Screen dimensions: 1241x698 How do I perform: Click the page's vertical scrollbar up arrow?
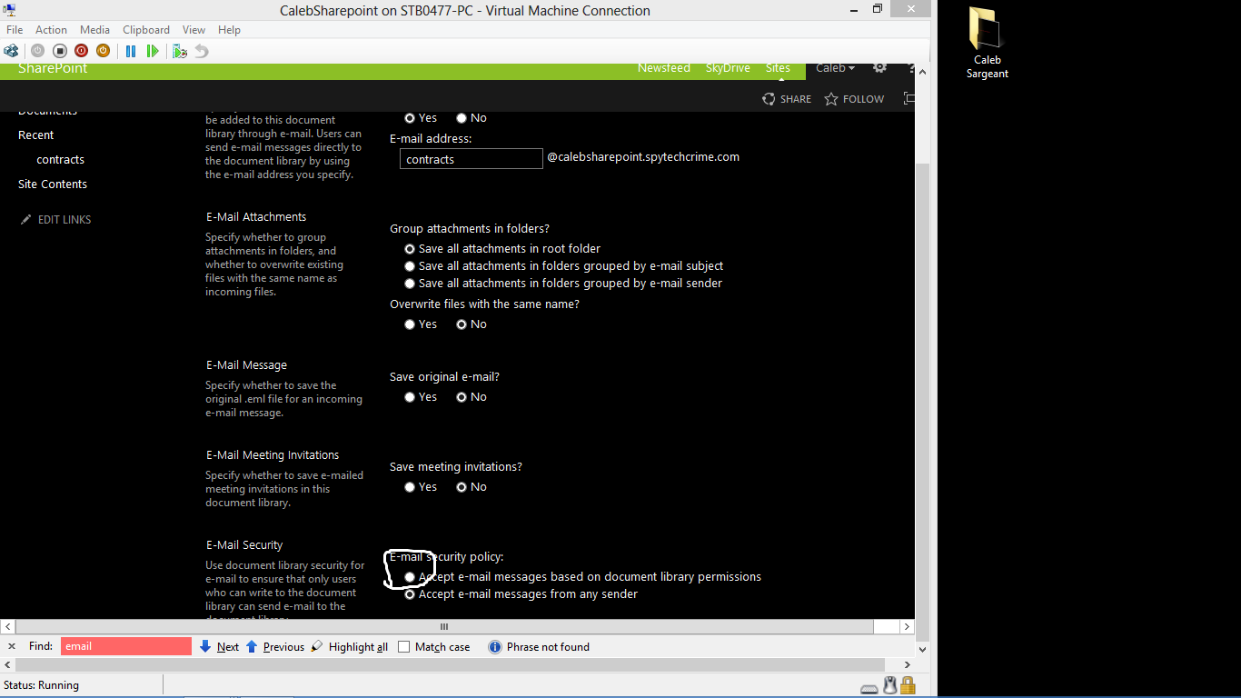(x=922, y=72)
